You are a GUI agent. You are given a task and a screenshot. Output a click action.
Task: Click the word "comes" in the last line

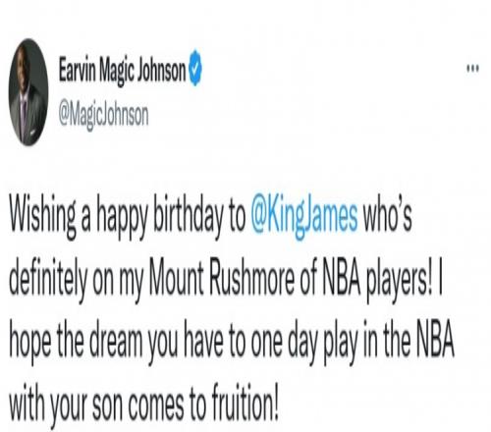[x=156, y=405]
